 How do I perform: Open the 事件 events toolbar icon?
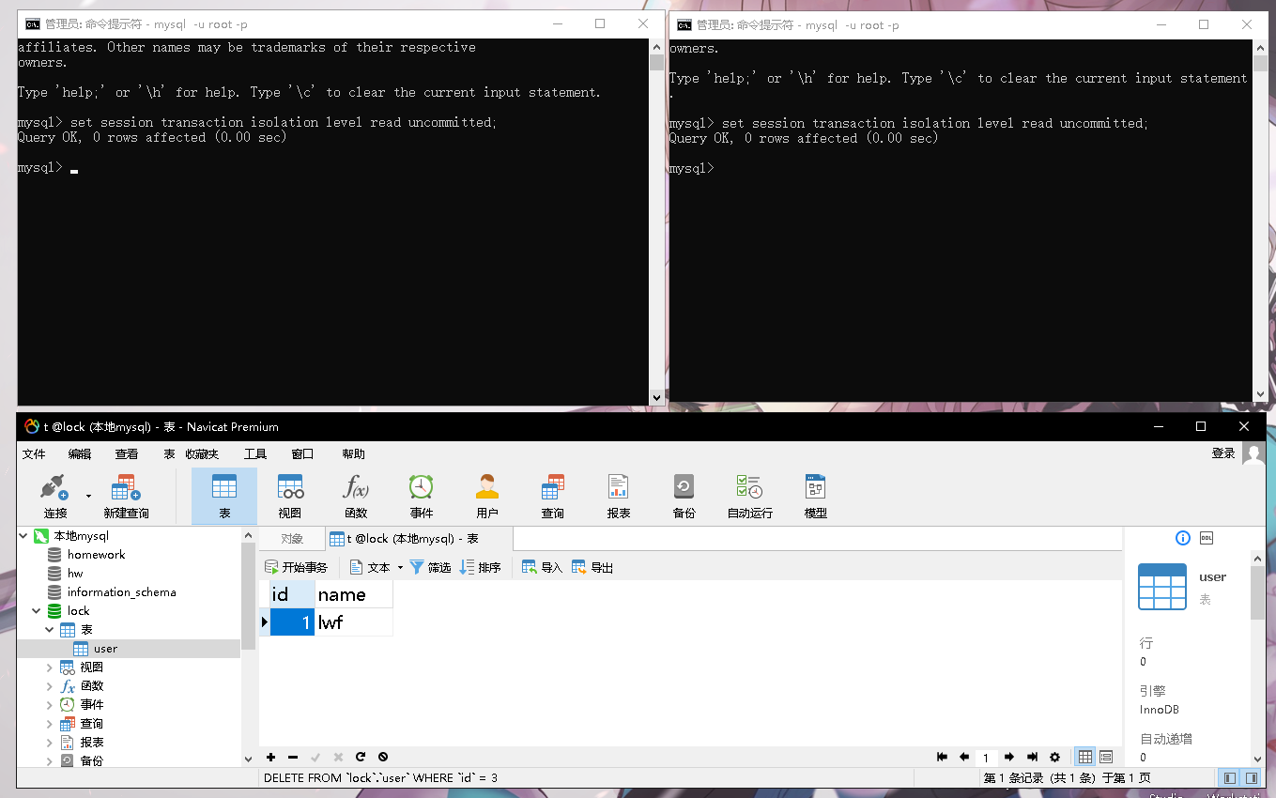(422, 496)
